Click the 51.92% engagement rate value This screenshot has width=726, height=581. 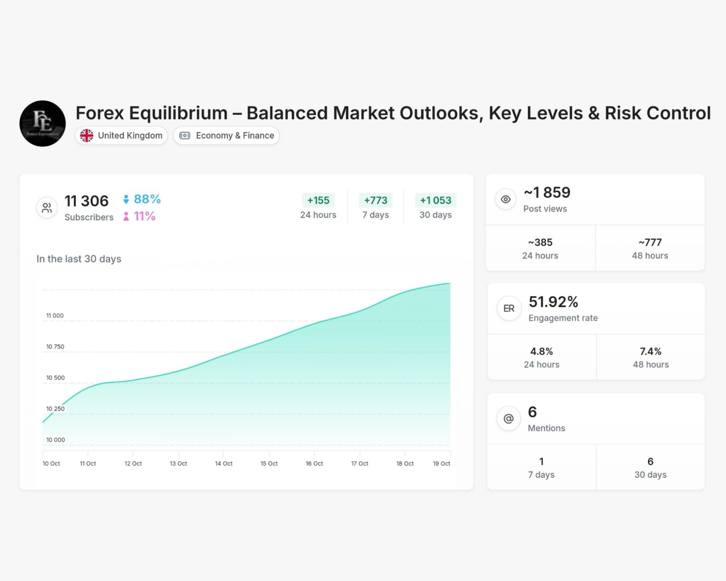pyautogui.click(x=554, y=302)
